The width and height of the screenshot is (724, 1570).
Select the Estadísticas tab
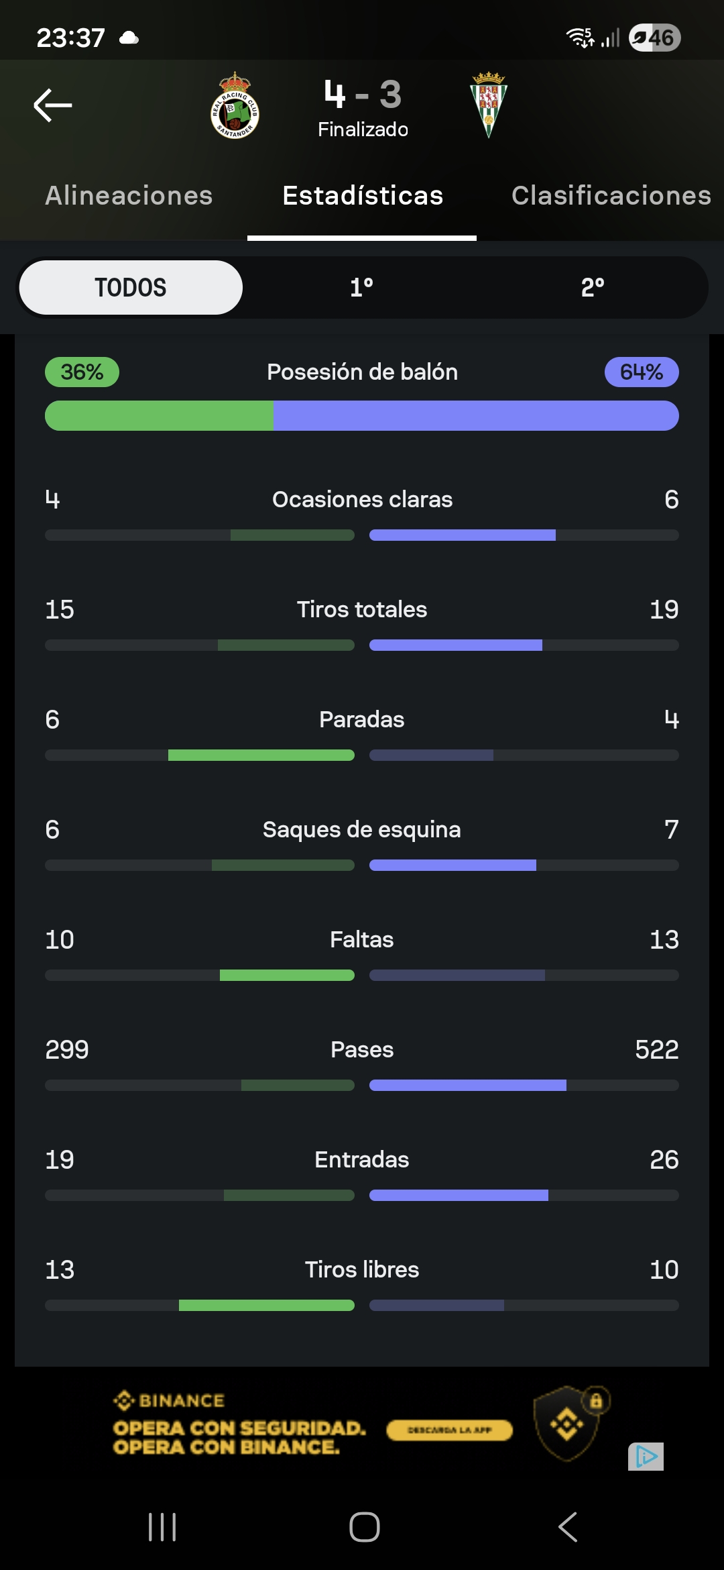click(363, 196)
